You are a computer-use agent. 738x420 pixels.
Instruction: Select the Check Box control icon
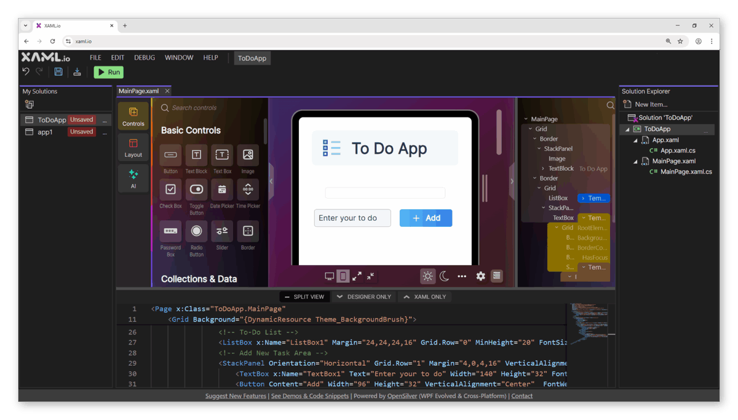171,189
